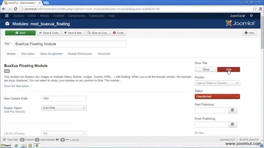Open the Extensions menu
Screen dimensions: 264x148
[x=97, y=16]
